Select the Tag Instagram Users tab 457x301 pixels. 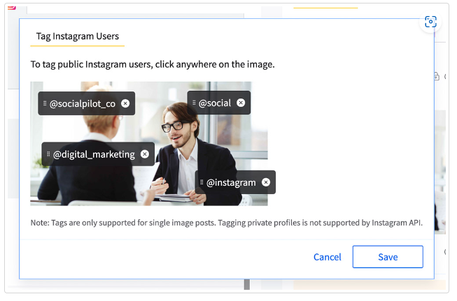click(x=78, y=36)
